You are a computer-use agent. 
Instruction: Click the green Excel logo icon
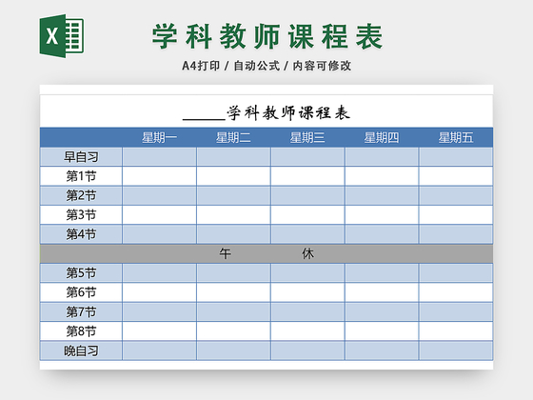tap(62, 36)
